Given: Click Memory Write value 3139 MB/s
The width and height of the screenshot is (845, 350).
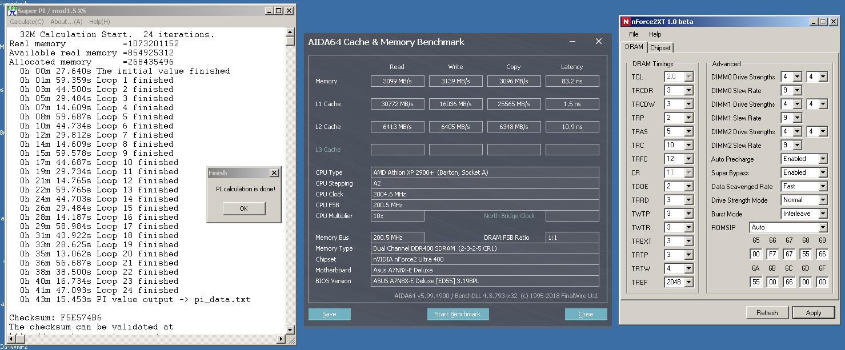Looking at the screenshot, I should 455,81.
